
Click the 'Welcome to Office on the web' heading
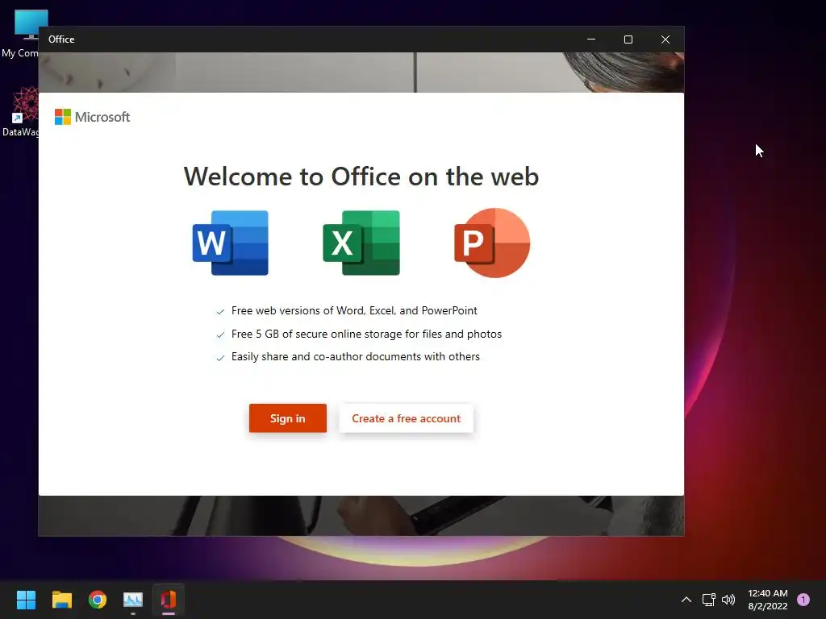pos(361,177)
